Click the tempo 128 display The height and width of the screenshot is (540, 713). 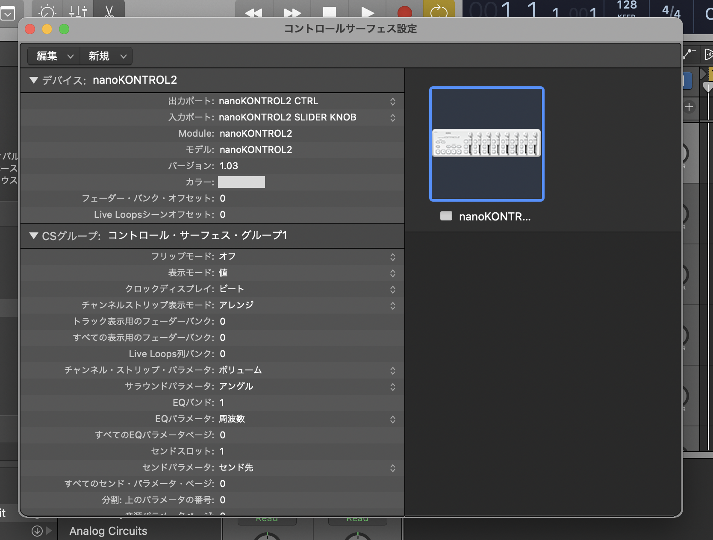627,5
